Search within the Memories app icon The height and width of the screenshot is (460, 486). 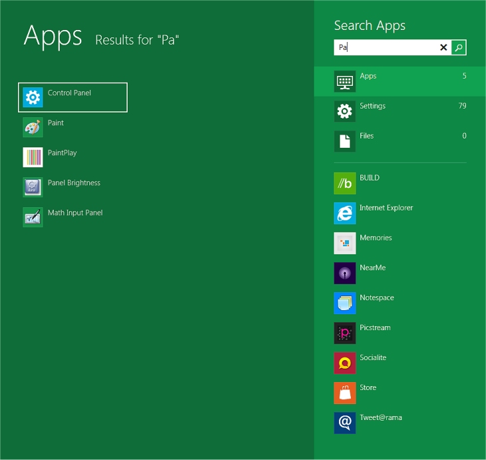click(x=344, y=244)
